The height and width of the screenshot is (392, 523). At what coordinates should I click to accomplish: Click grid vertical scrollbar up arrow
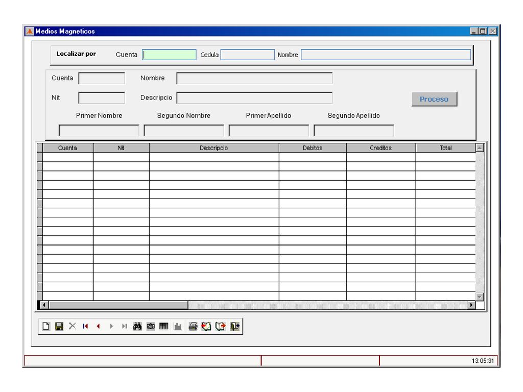tap(480, 148)
